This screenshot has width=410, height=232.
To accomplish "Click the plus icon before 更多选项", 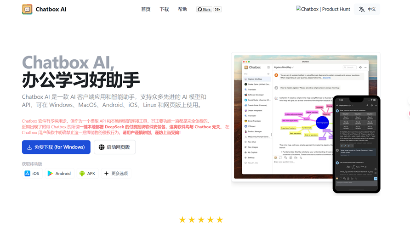I will click(x=106, y=174).
